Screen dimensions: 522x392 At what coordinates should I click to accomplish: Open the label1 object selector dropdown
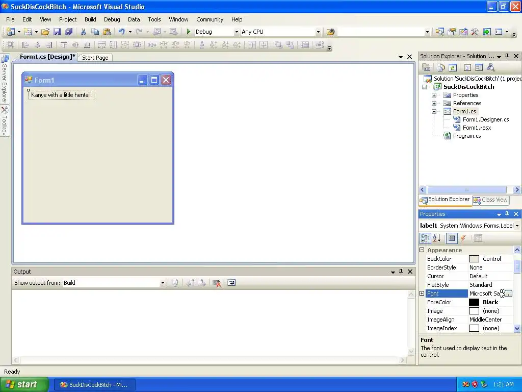[517, 226]
